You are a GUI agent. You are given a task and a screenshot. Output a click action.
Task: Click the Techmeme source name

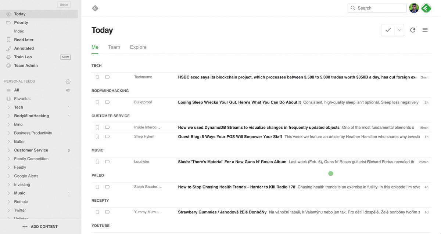pyautogui.click(x=143, y=77)
